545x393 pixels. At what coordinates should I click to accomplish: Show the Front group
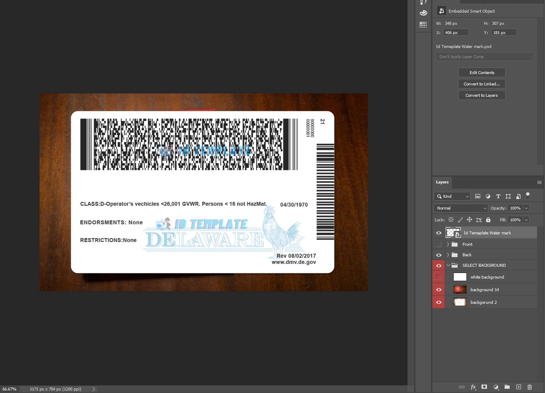(439, 244)
